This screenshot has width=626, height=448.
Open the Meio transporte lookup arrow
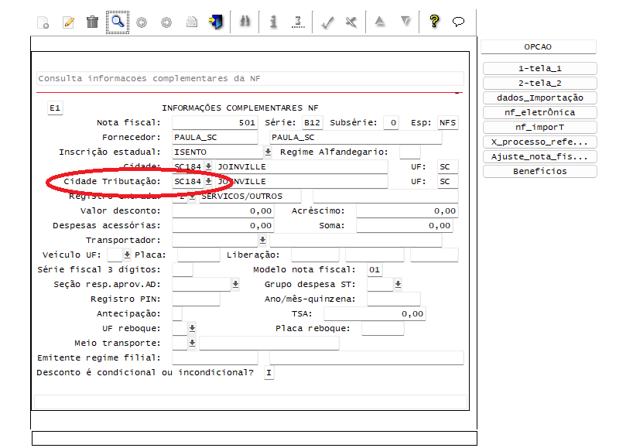pos(192,343)
